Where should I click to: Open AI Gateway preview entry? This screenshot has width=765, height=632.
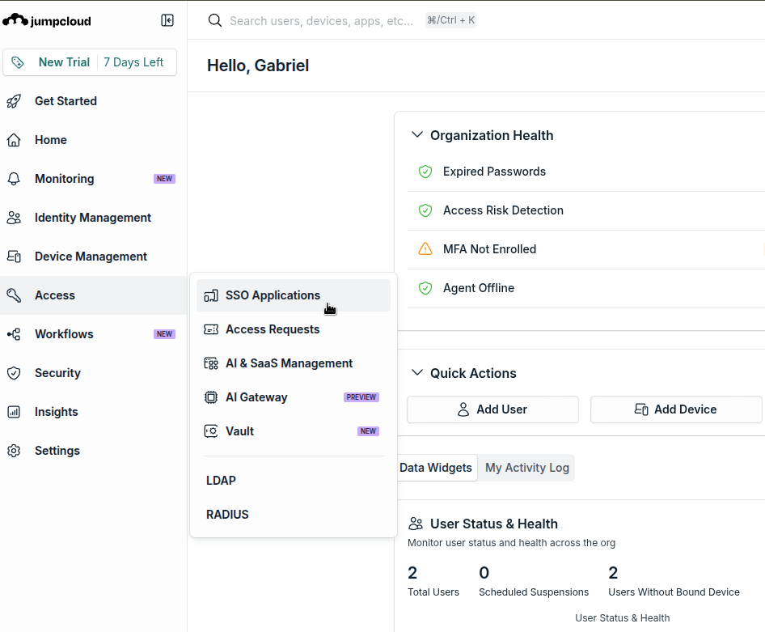(x=294, y=397)
